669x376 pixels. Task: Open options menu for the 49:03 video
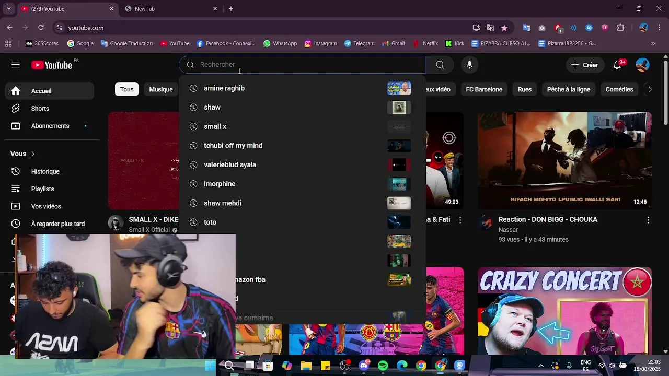(x=460, y=220)
